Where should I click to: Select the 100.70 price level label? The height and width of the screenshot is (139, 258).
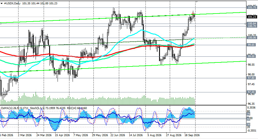click(x=252, y=26)
